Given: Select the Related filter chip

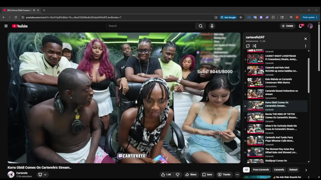Looking at the screenshot, I should click(x=293, y=170).
